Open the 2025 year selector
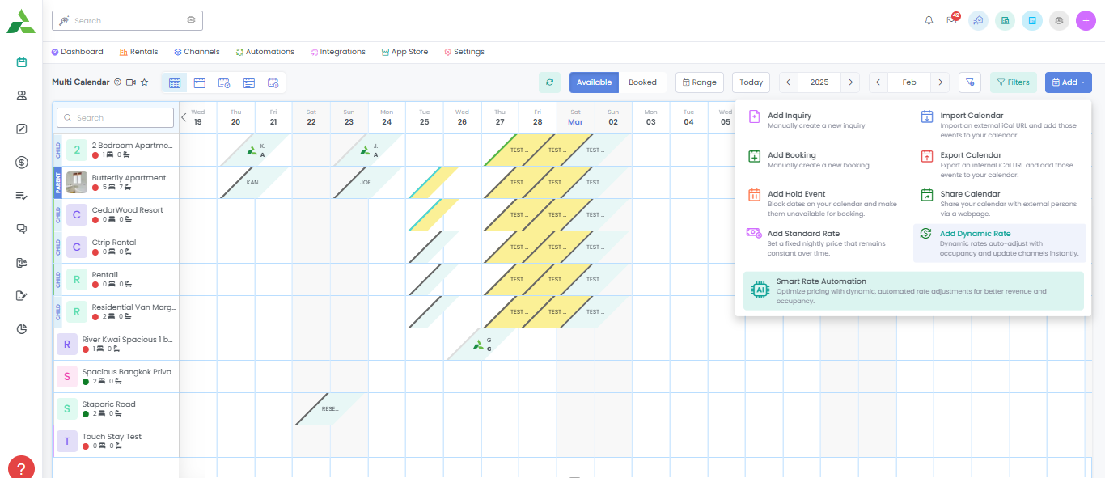This screenshot has width=1105, height=478. click(x=819, y=82)
